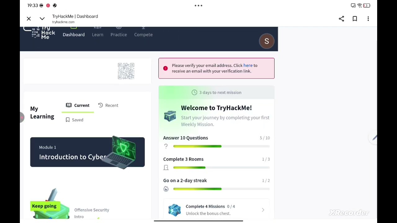Click the 'Welcome to TryHackMe!' heading
Screen dimensions: 397x223
pyautogui.click(x=216, y=108)
